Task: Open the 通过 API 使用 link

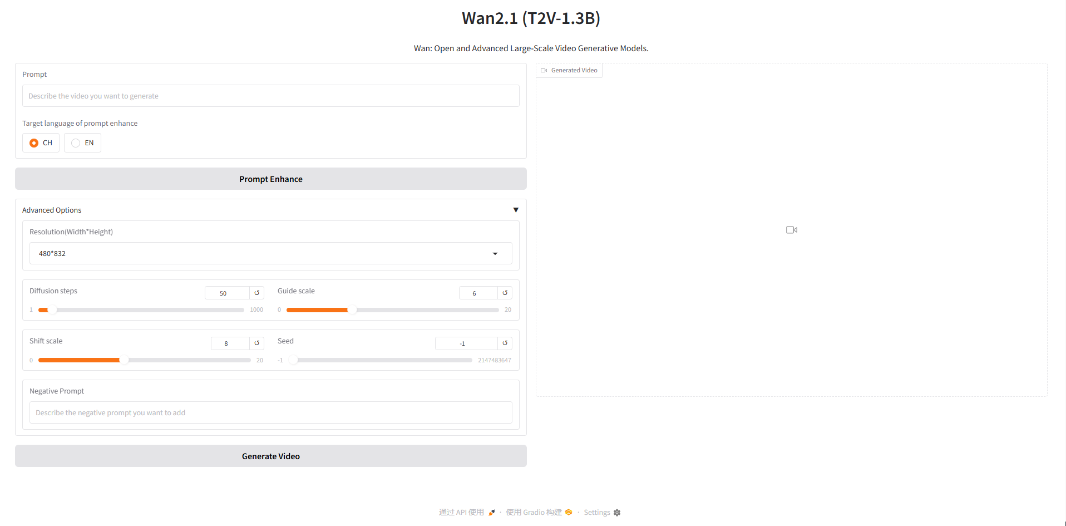Action: point(467,512)
